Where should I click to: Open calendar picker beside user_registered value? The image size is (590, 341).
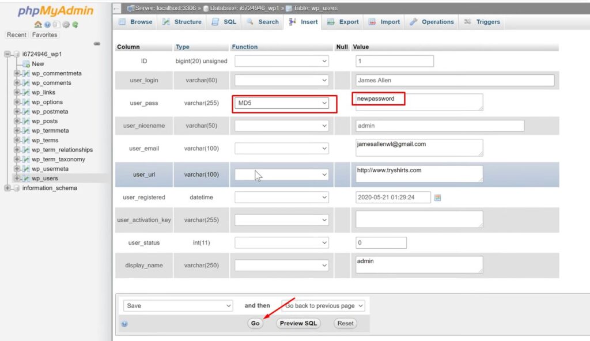click(x=438, y=197)
